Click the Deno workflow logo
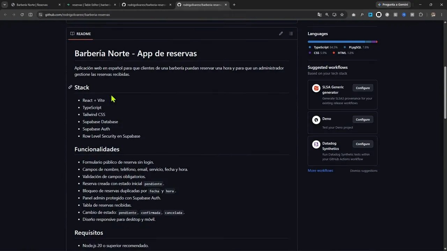The width and height of the screenshot is (447, 251). (x=316, y=120)
